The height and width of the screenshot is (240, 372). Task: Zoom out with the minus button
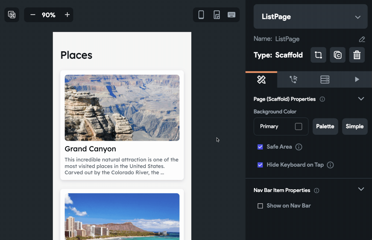[33, 15]
